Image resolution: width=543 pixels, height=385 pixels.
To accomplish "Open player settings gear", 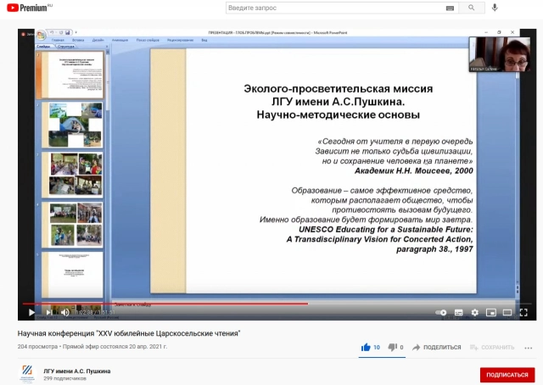I will pos(474,312).
